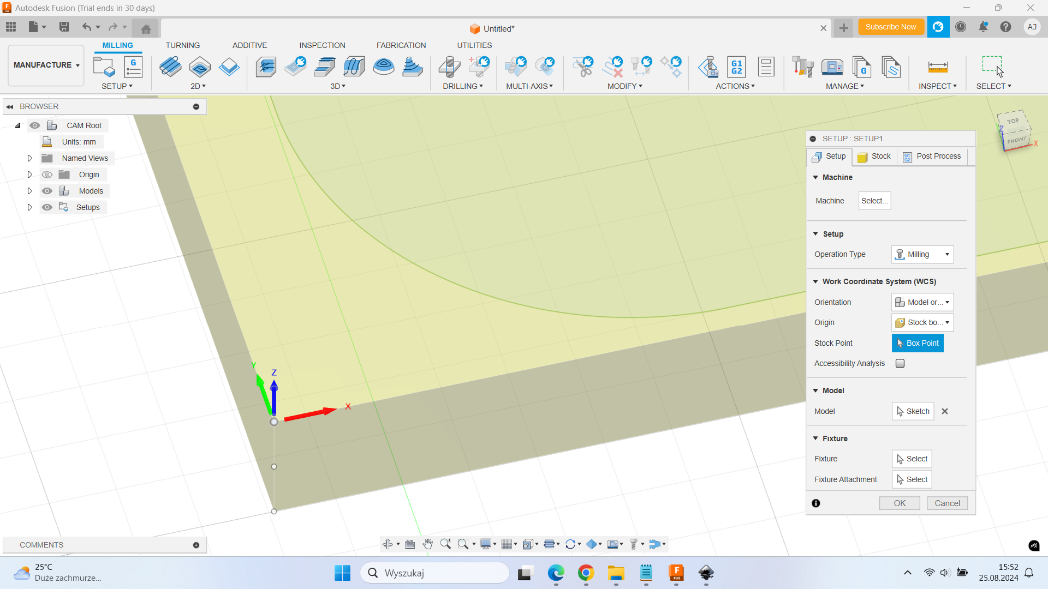Open the Tool Library icon
The width and height of the screenshot is (1048, 589).
[x=803, y=67]
